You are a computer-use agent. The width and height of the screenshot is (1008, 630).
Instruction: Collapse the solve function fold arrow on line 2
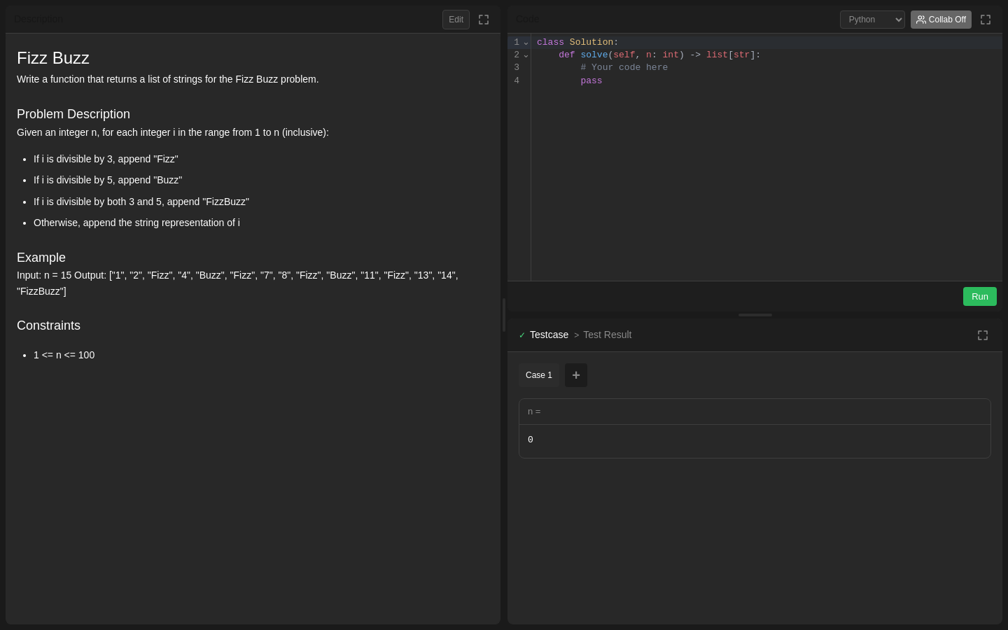click(x=526, y=55)
